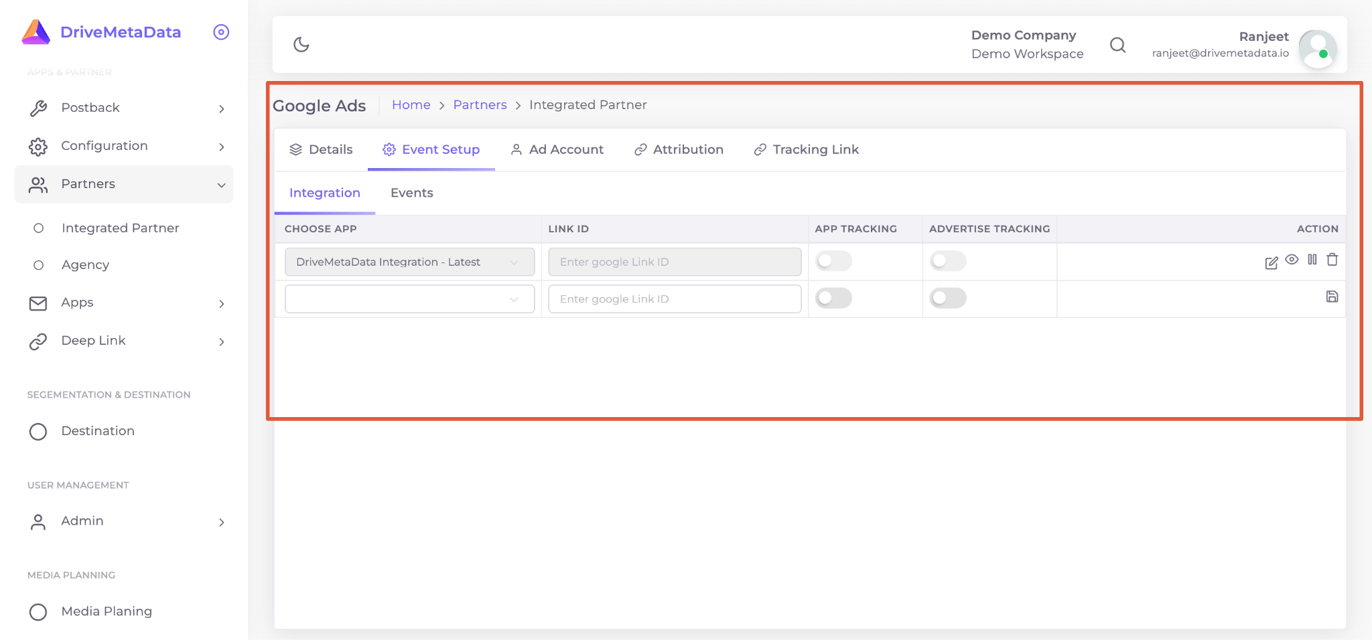Screen dimensions: 1372x640
Task: Expand the Configuration menu chevron
Action: (x=222, y=147)
